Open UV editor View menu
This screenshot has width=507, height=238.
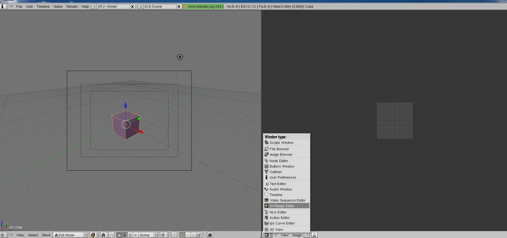[x=285, y=235]
